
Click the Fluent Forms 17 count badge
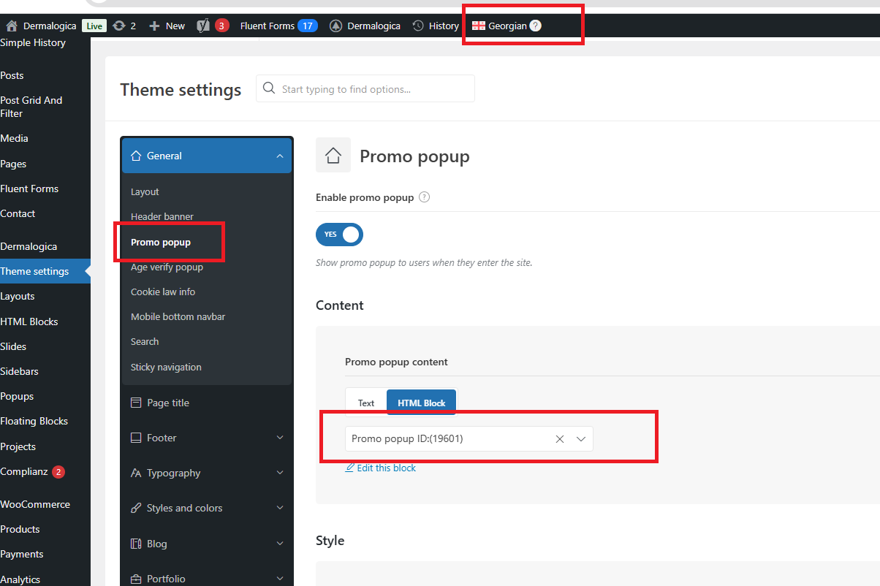(308, 26)
